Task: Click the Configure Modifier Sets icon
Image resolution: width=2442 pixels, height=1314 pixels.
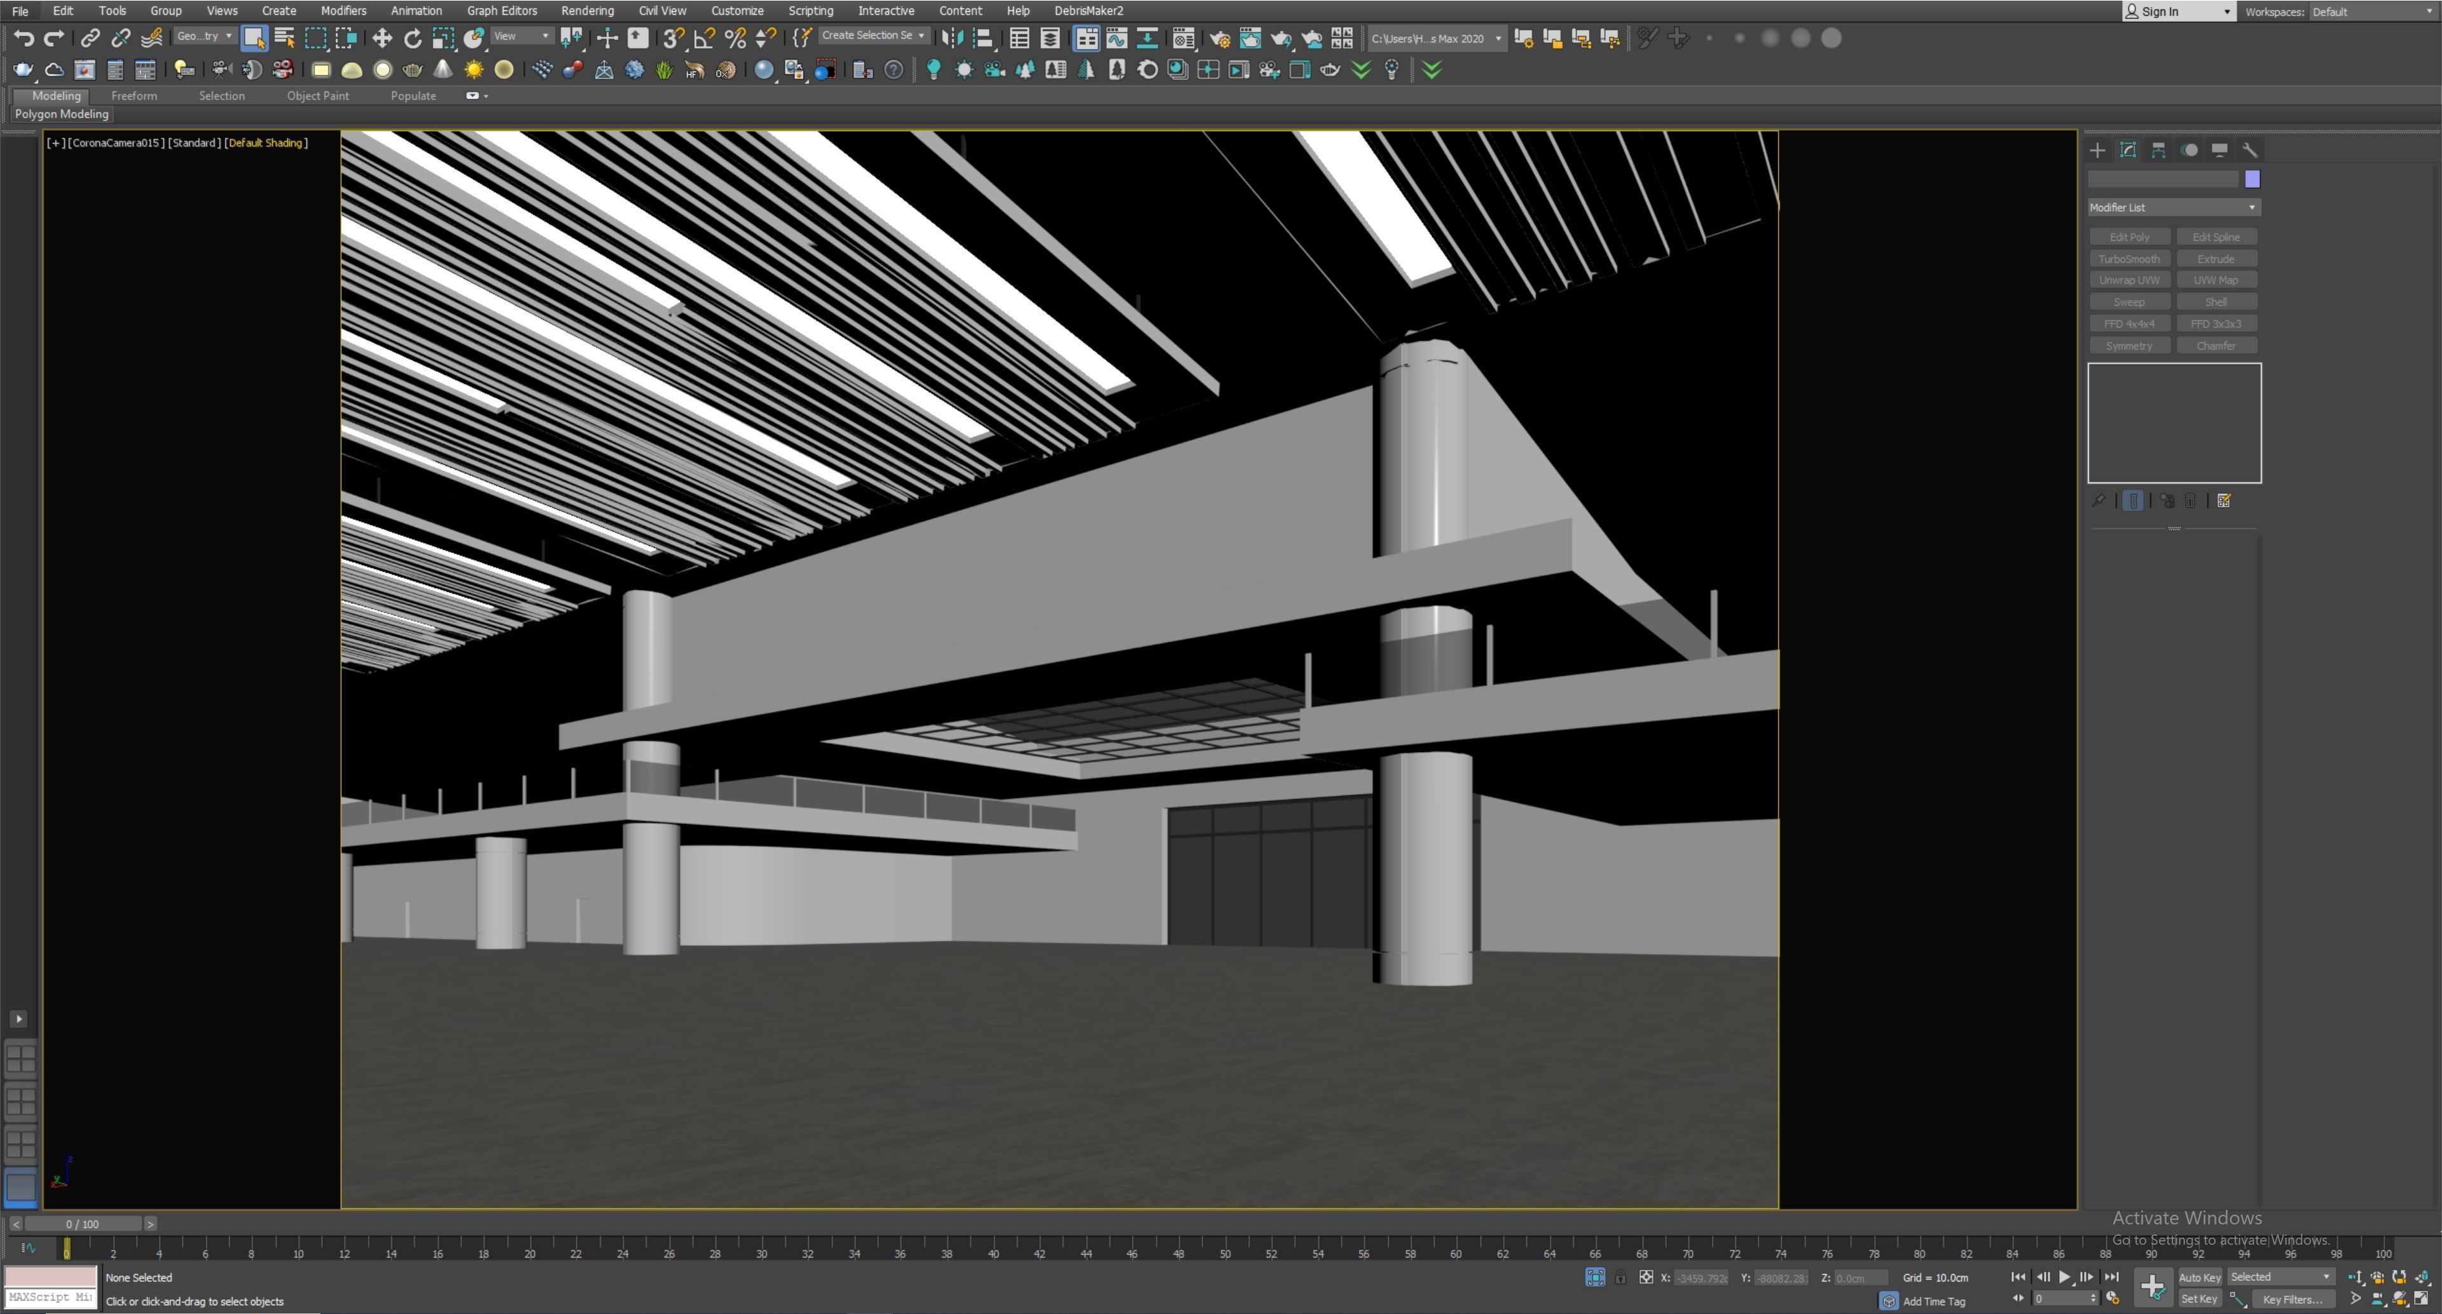Action: click(2224, 500)
